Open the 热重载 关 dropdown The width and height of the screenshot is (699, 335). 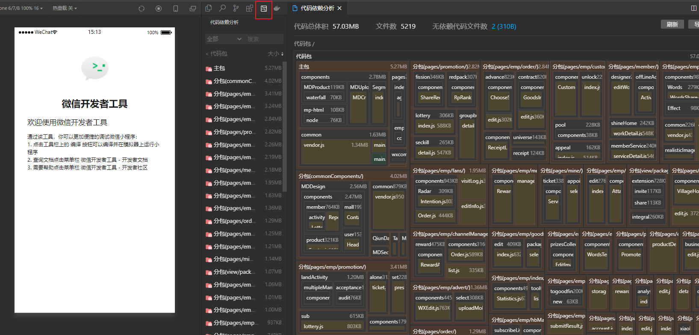(65, 8)
